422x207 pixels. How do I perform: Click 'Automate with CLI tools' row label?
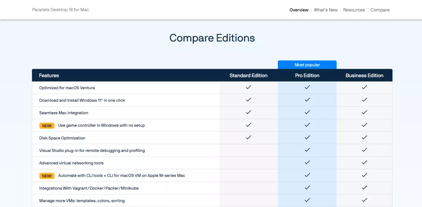[x=121, y=175]
